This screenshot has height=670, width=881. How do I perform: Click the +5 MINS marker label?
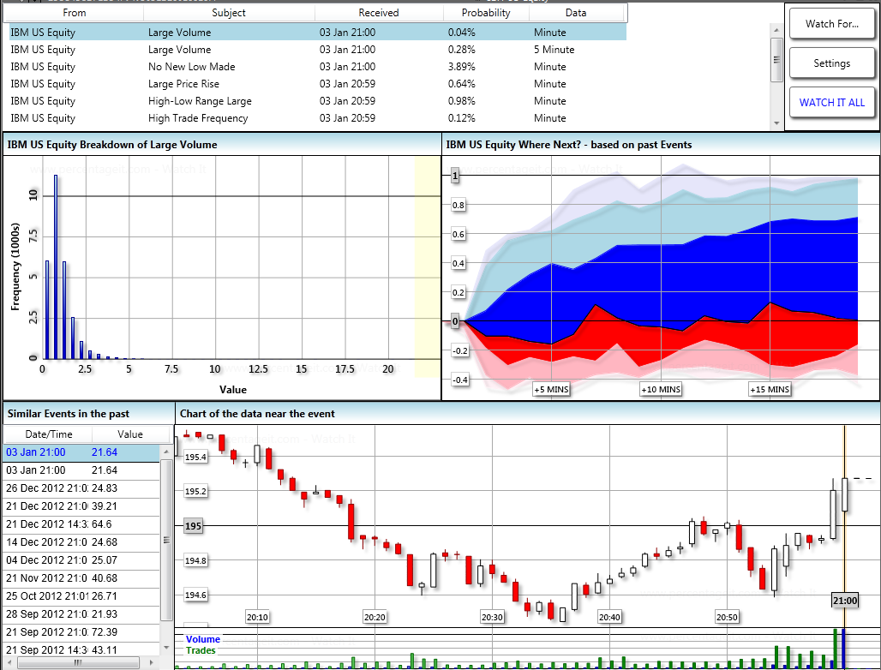click(x=551, y=389)
